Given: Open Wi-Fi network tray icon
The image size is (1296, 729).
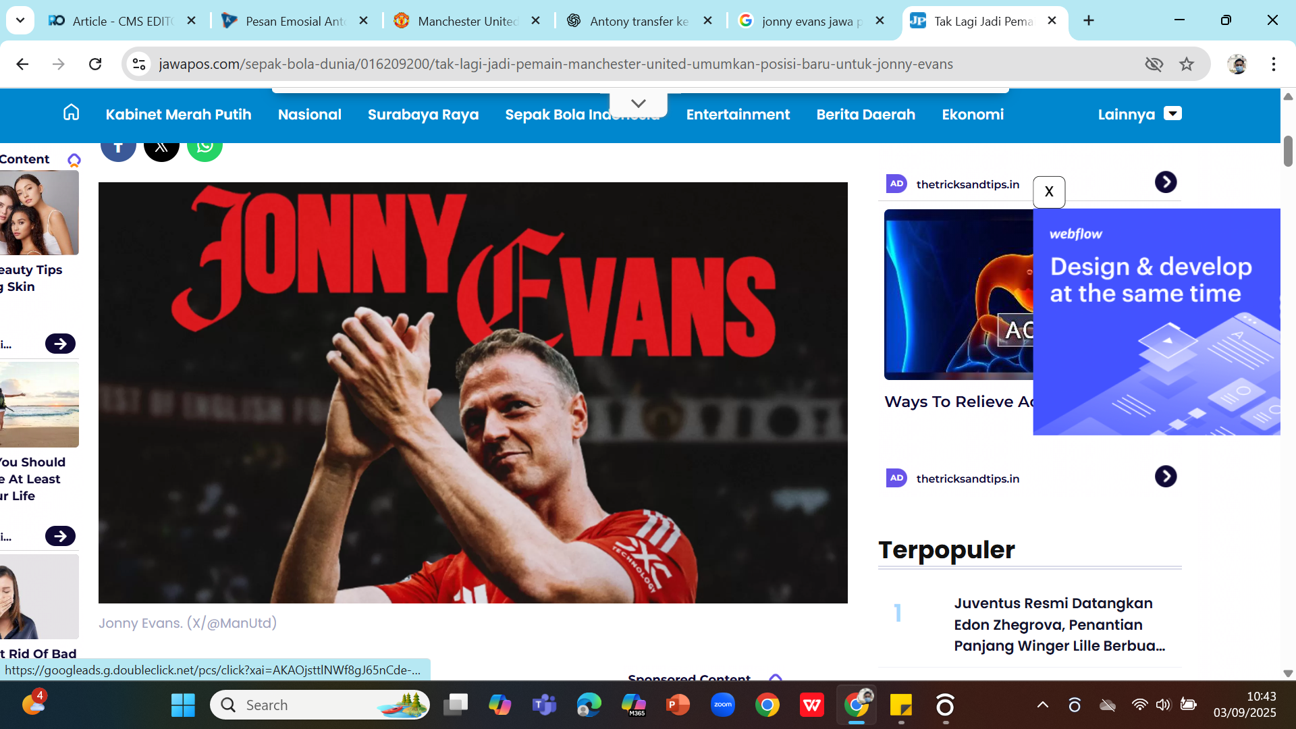Looking at the screenshot, I should [x=1139, y=705].
